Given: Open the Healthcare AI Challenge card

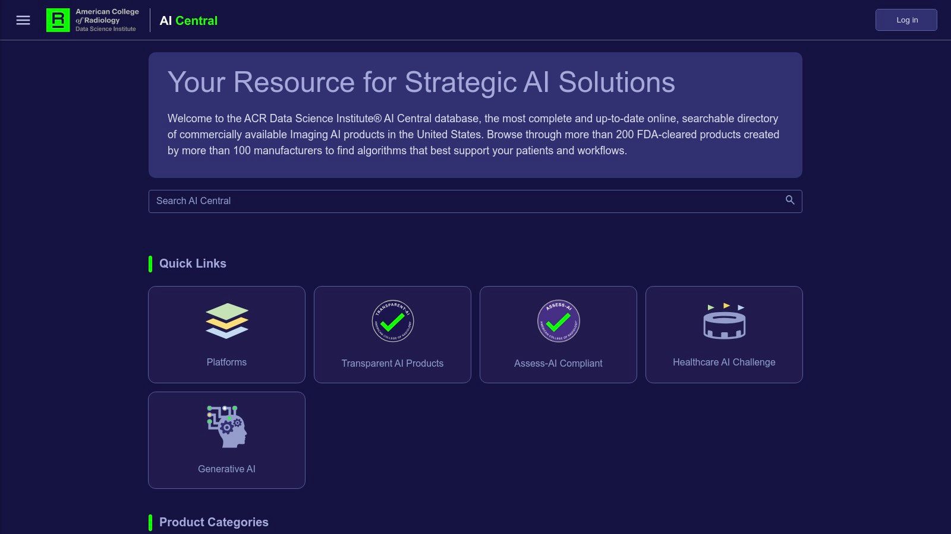Looking at the screenshot, I should [x=724, y=334].
